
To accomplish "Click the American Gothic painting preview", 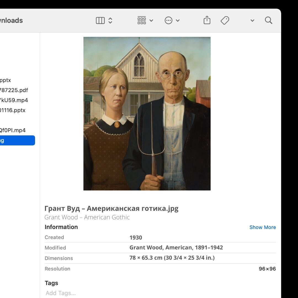I will (147, 113).
